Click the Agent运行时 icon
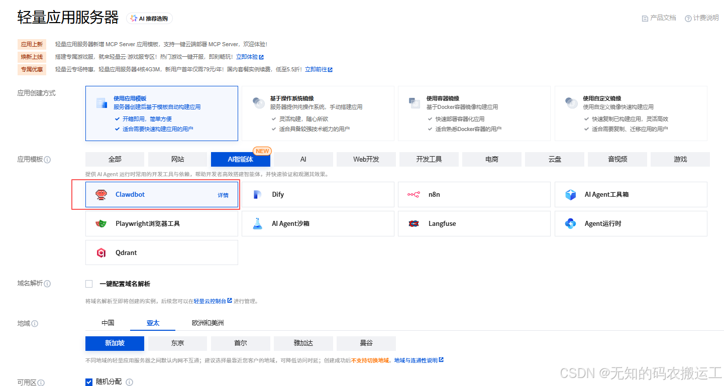This screenshot has width=724, height=386. point(570,224)
